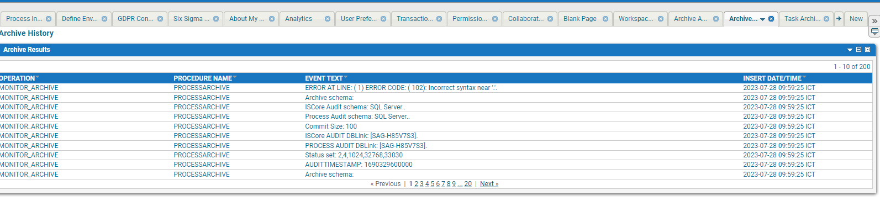Sort by OPERATION column arrow
Image resolution: width=880 pixels, height=201 pixels.
37,77
